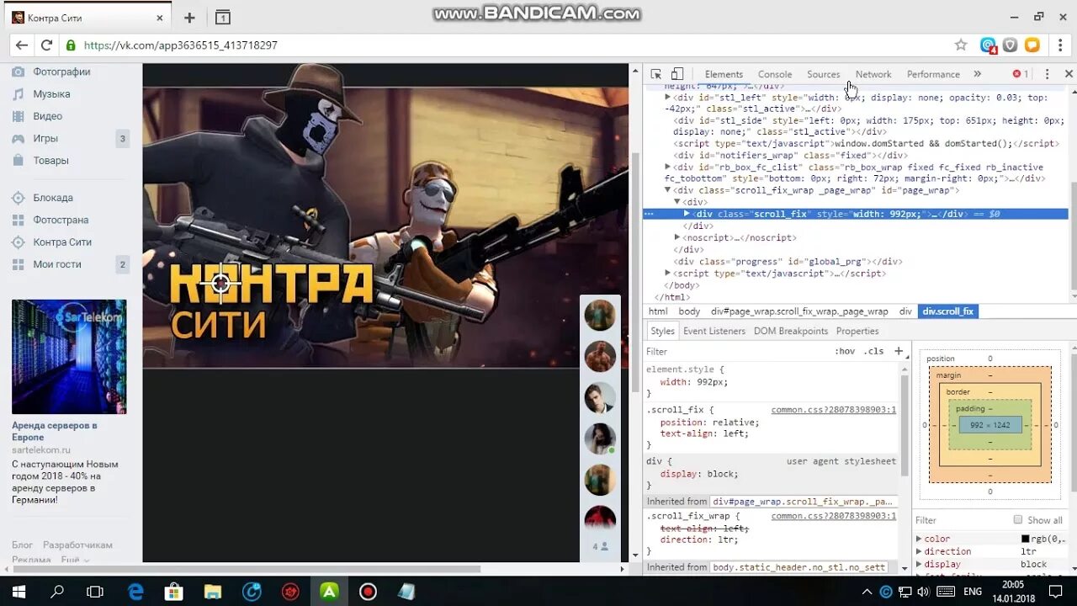
Task: Click the browser back arrow
Action: (x=22, y=45)
